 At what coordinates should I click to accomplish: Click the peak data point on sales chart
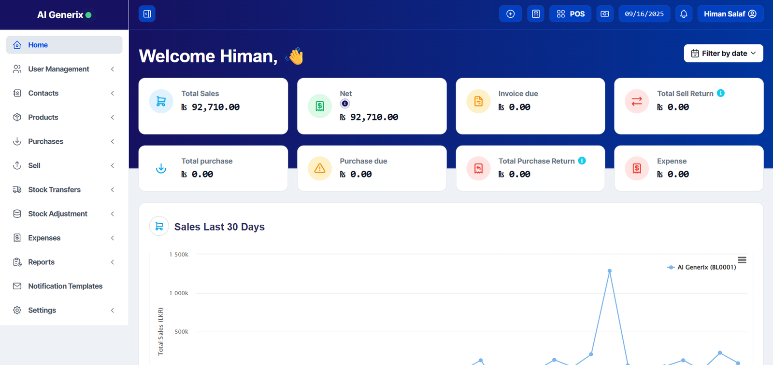[x=610, y=271]
